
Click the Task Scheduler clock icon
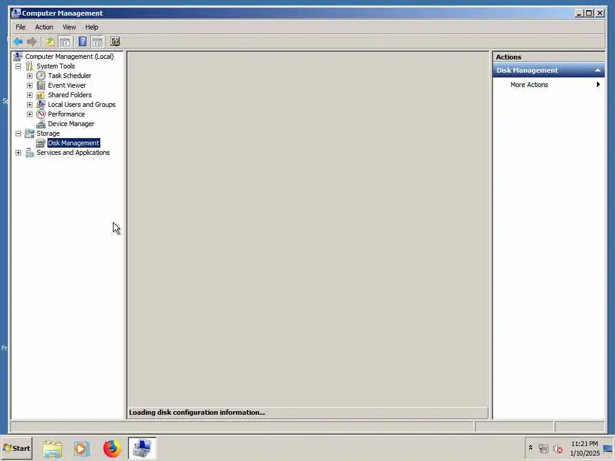[41, 76]
